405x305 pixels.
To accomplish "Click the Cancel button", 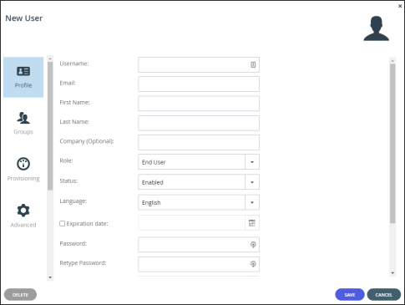I will [384, 295].
